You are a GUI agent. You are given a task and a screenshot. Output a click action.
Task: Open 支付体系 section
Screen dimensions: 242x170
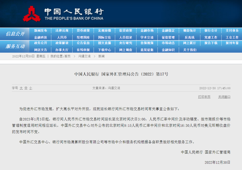(232, 31)
